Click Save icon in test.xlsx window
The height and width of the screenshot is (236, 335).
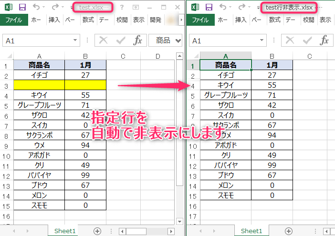coord(22,7)
